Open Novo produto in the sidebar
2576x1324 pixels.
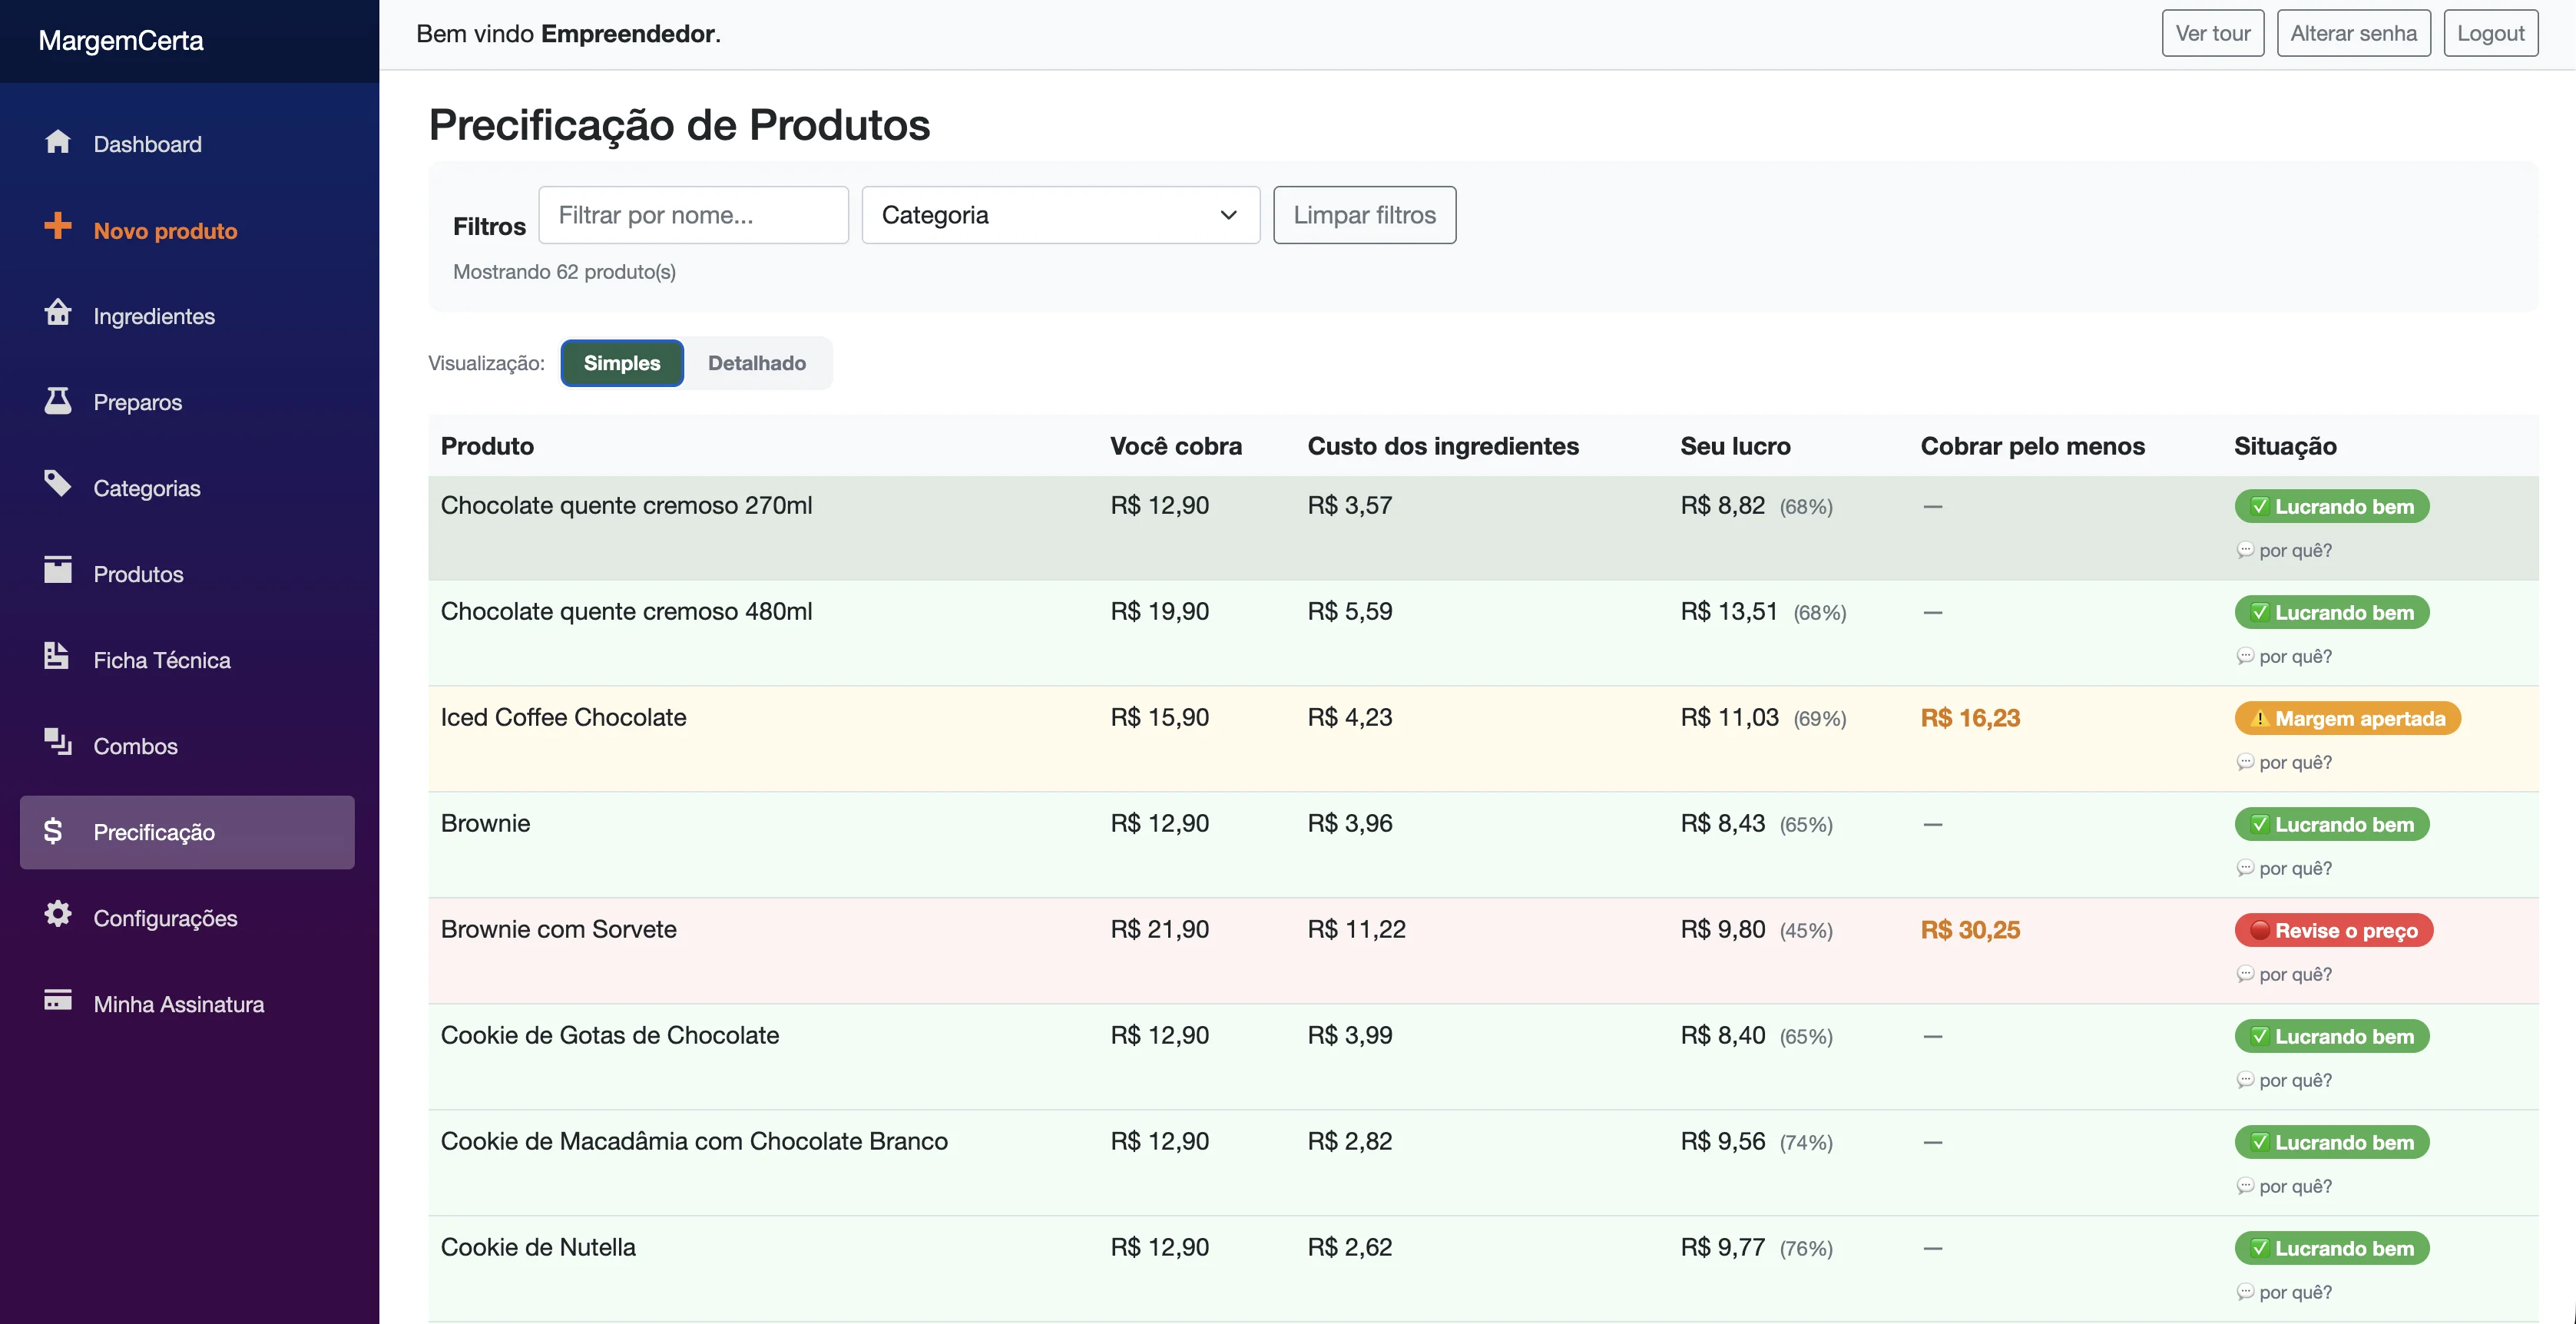point(187,230)
